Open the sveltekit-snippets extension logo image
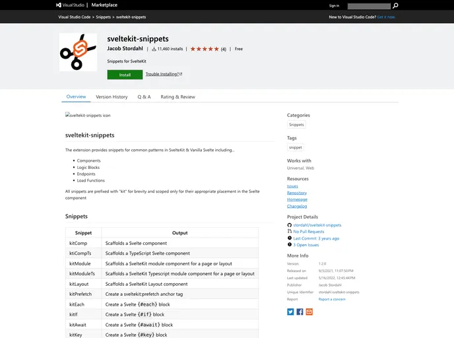This screenshot has width=454, height=338. [78, 52]
